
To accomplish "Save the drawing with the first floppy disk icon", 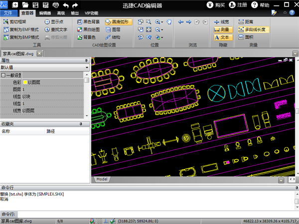I will [x=35, y=5].
